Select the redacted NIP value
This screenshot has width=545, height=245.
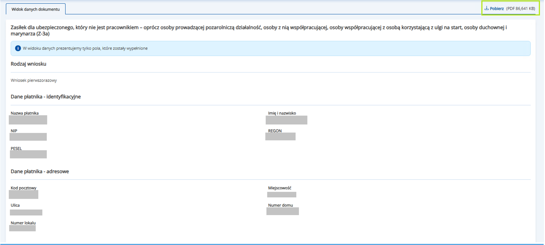point(28,137)
